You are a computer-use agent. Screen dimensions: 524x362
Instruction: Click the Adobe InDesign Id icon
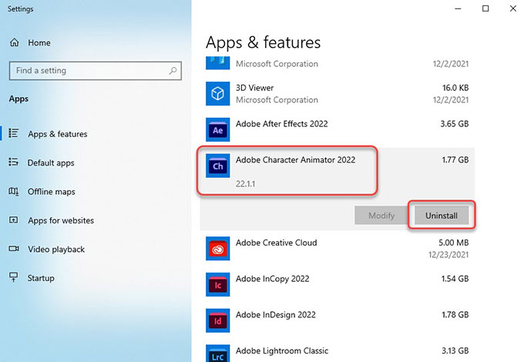tap(217, 320)
